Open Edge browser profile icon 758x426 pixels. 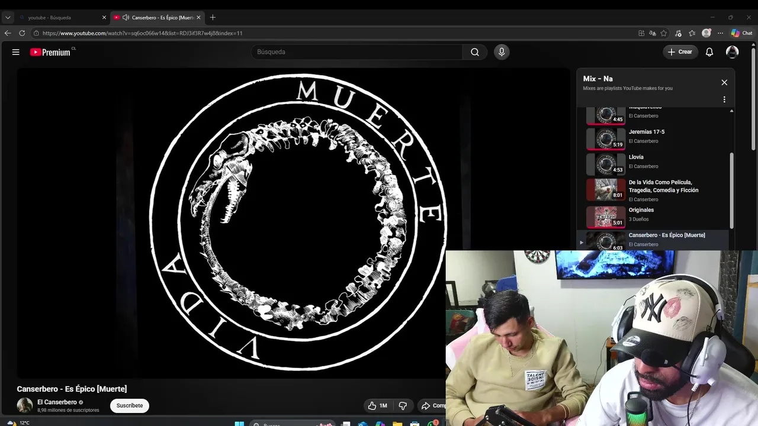706,33
